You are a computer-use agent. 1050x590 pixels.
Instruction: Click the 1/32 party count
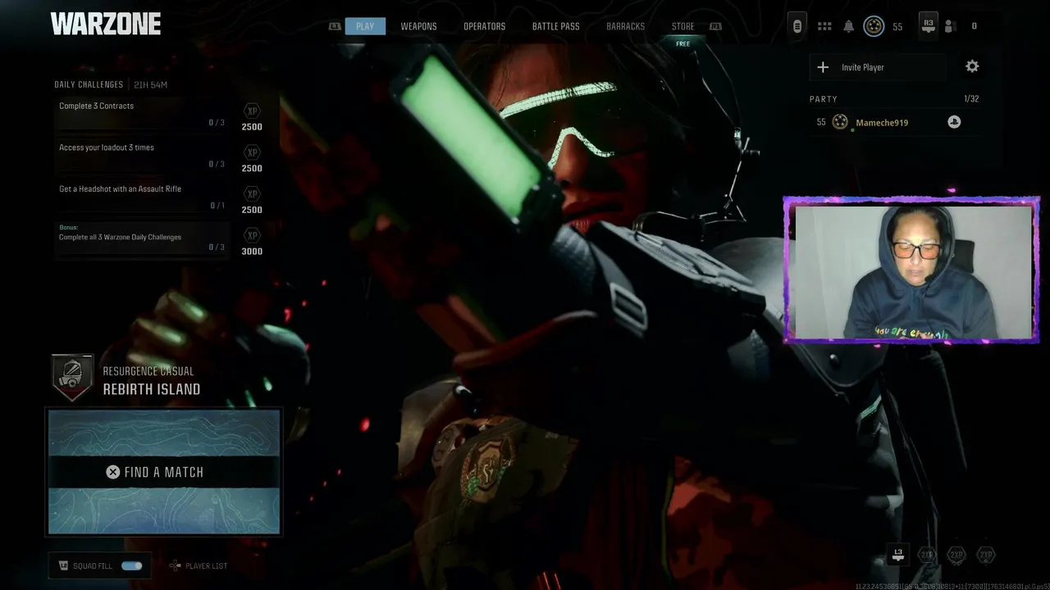point(971,99)
